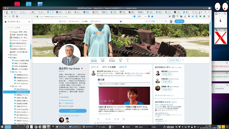Collapse the グループA bookmark folder
Viewport: 229px width, 129px height.
(11, 72)
